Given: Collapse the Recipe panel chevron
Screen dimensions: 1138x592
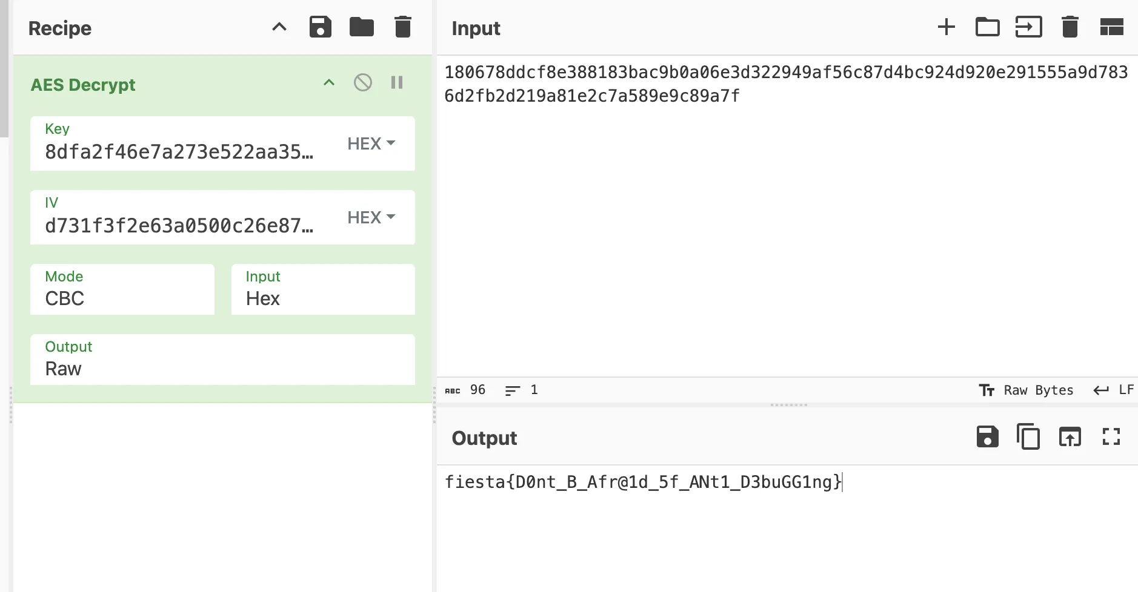Looking at the screenshot, I should pyautogui.click(x=279, y=27).
